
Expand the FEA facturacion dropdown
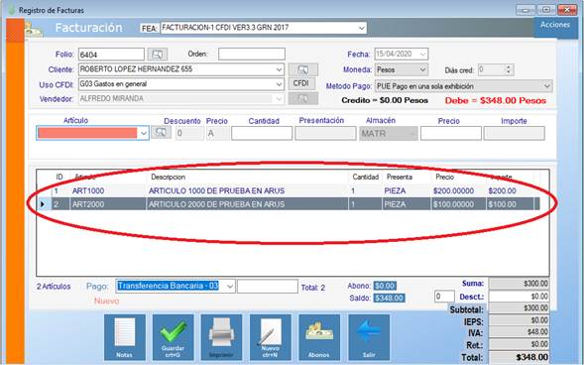click(361, 28)
